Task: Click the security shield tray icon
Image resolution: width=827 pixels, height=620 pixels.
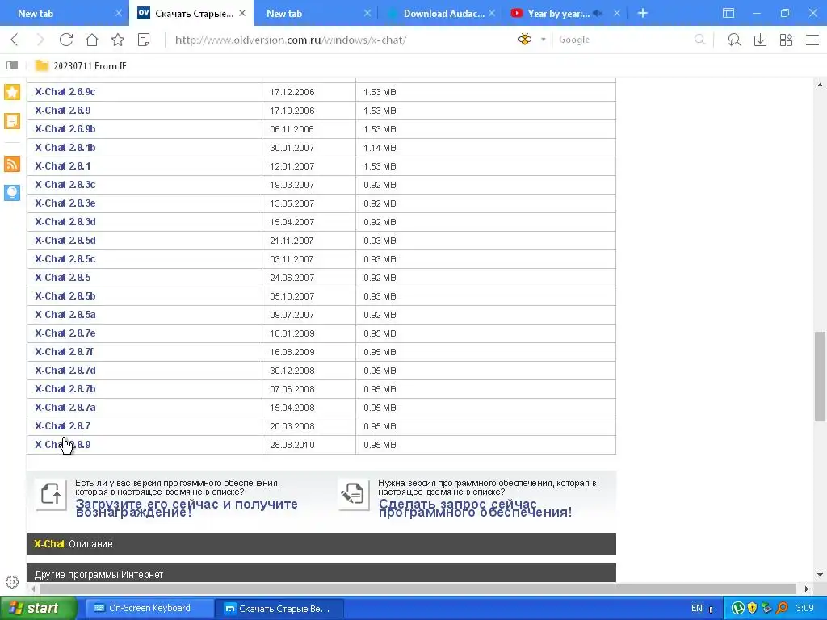Action: 753,608
